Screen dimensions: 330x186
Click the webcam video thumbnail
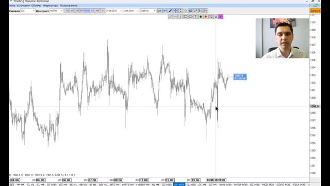(x=282, y=38)
